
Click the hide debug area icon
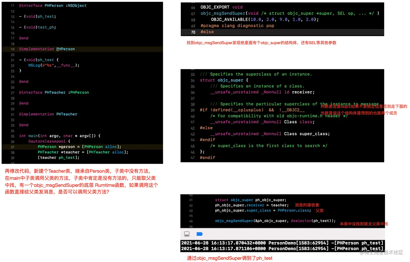pyautogui.click(x=187, y=234)
